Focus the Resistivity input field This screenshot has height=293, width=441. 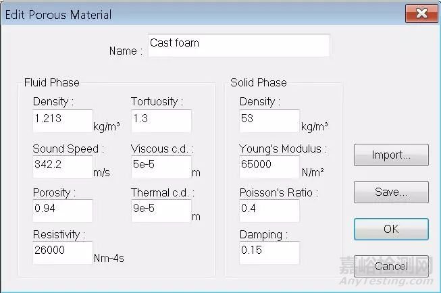coord(62,252)
